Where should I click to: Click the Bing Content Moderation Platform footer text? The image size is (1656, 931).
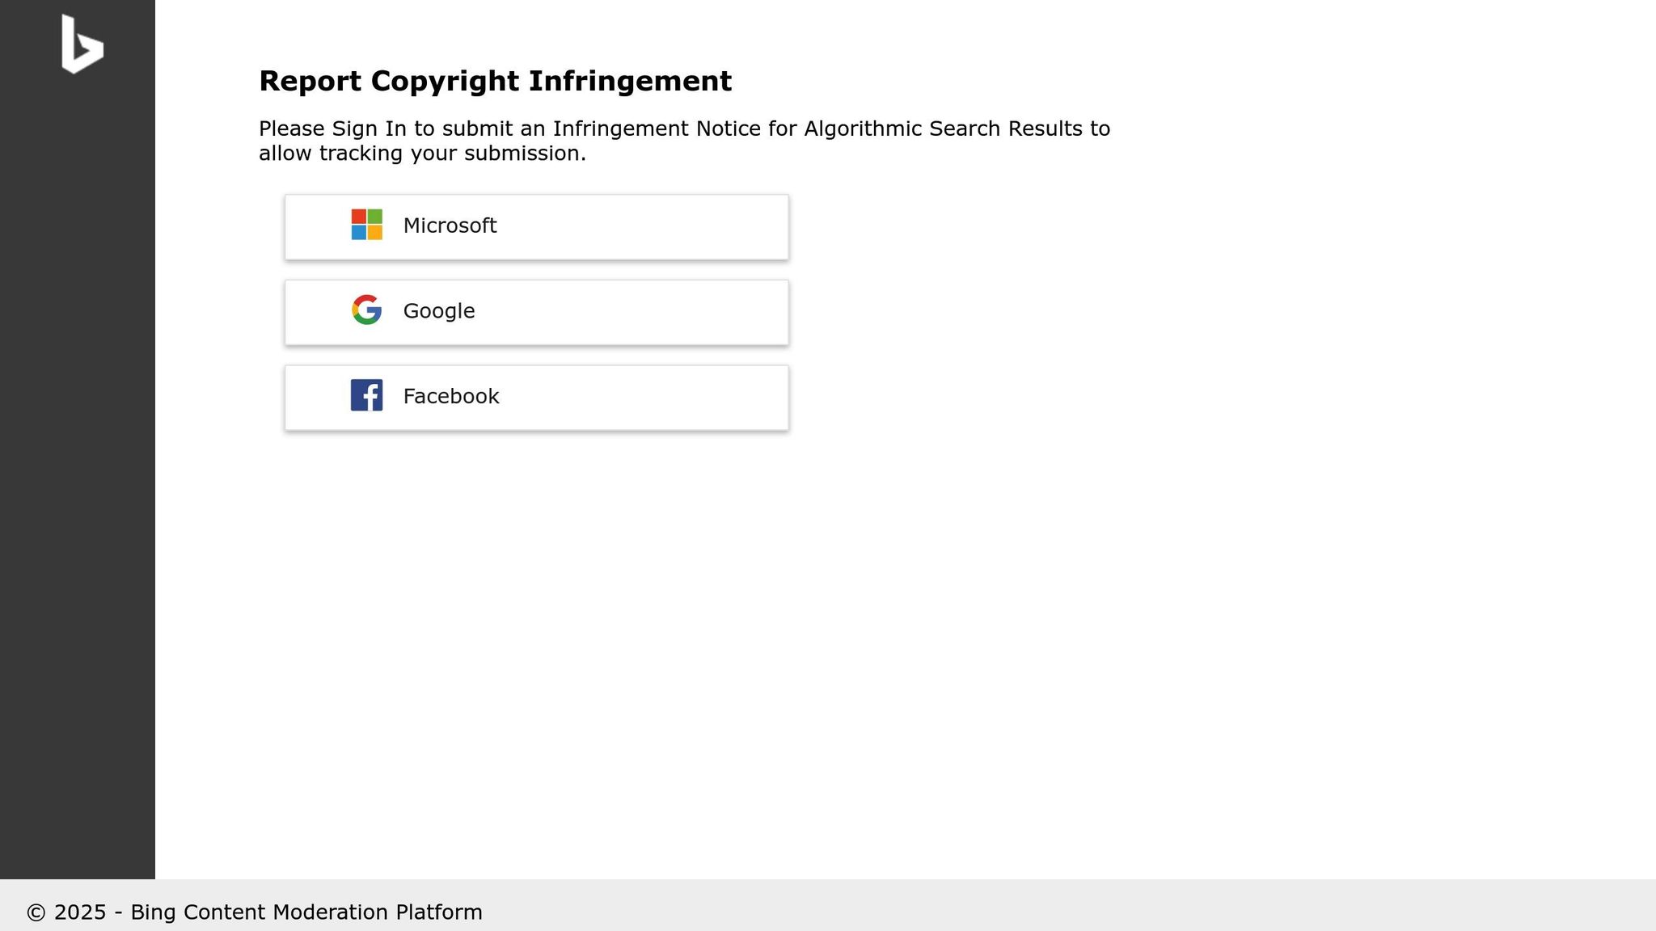pos(306,912)
